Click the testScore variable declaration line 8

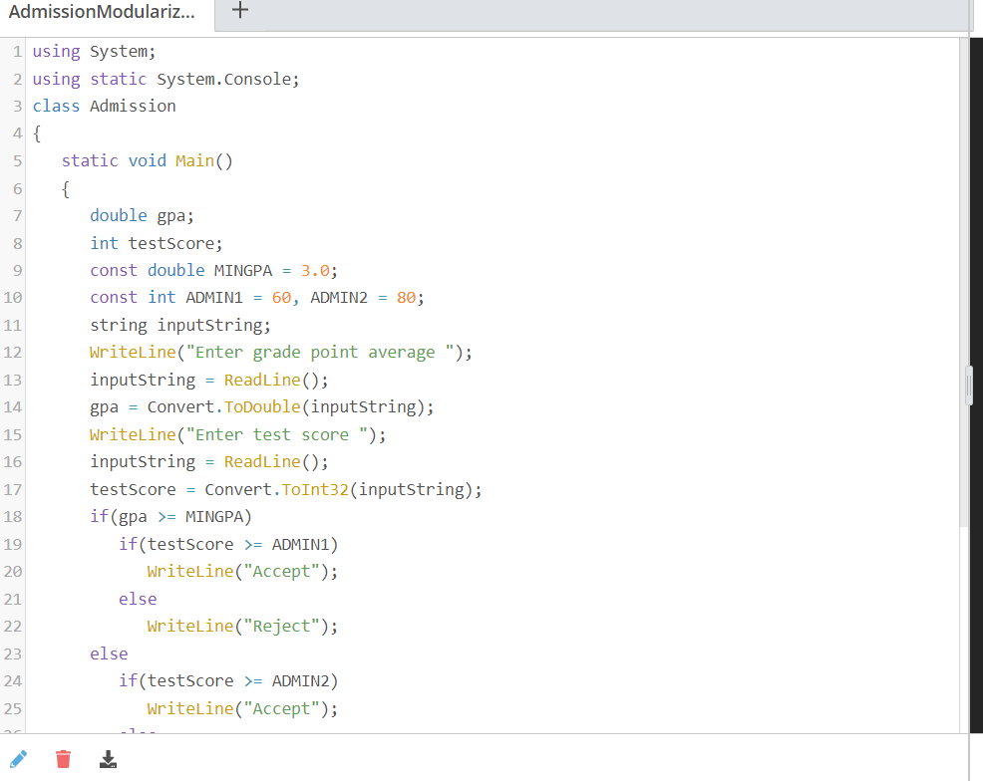pos(160,242)
